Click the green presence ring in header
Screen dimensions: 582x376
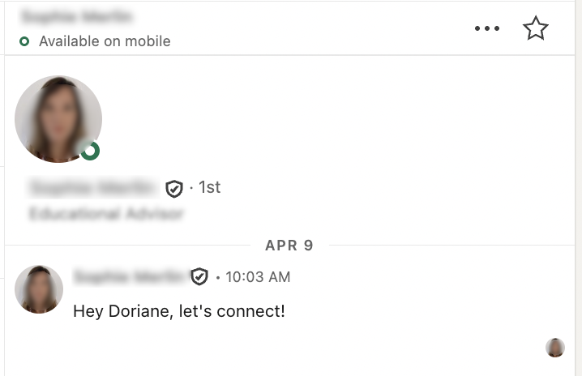pyautogui.click(x=24, y=41)
